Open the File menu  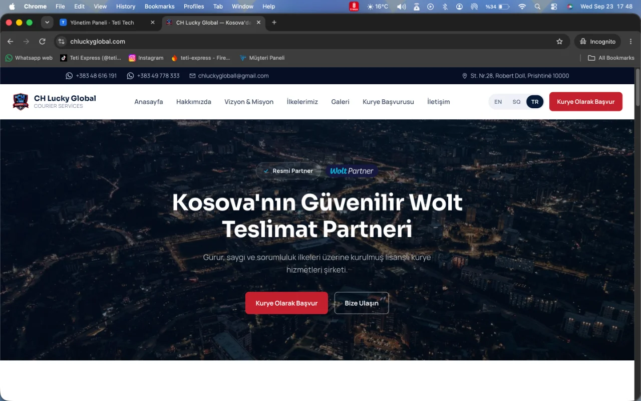[60, 7]
